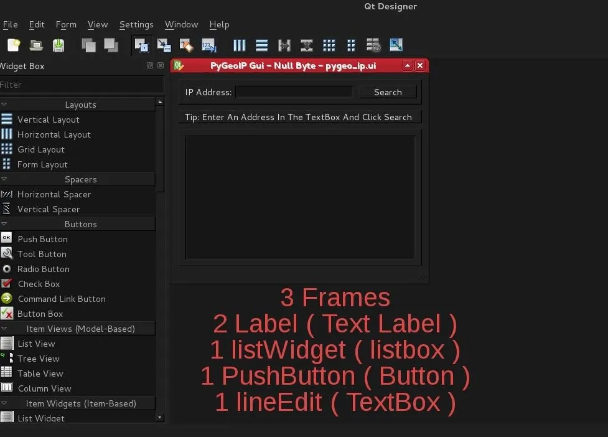Open the Help menu
Screen dimensions: 608x437
tap(220, 24)
